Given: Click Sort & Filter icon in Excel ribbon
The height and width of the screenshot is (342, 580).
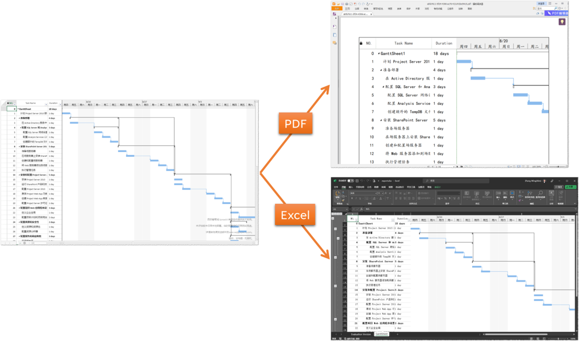Looking at the screenshot, I should [x=530, y=193].
